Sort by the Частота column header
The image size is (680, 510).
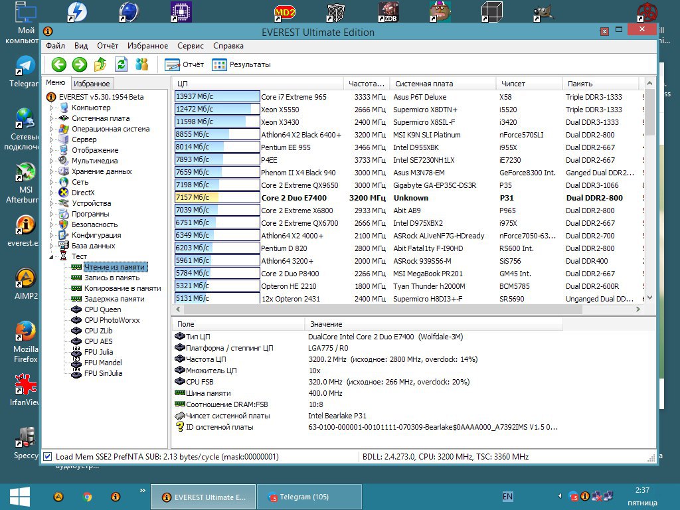pos(367,84)
